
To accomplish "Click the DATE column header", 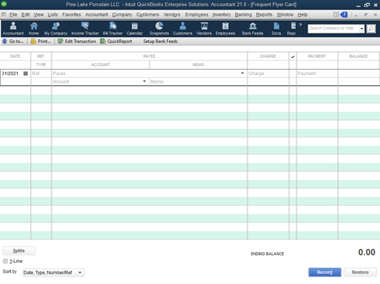I will click(15, 56).
